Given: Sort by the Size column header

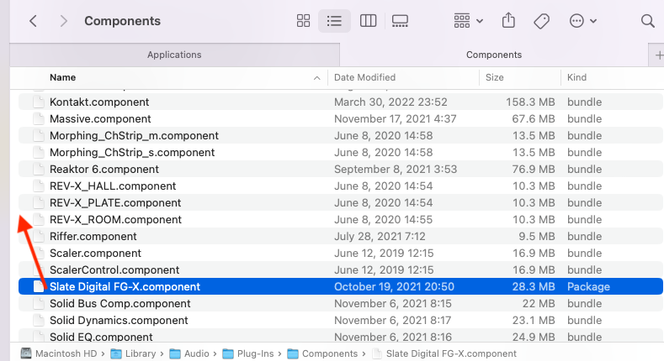Looking at the screenshot, I should click(495, 77).
